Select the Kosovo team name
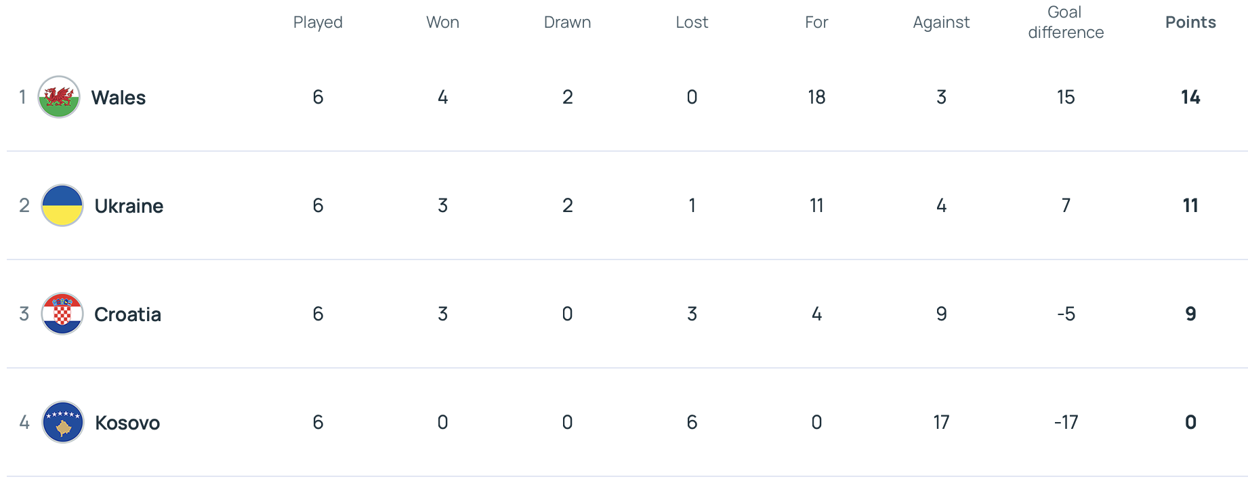Image resolution: width=1248 pixels, height=500 pixels. (x=127, y=423)
